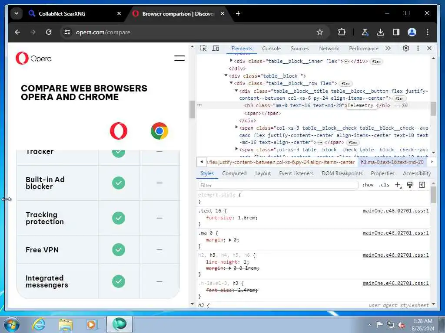The width and height of the screenshot is (445, 333).
Task: Click the Opera logo on the page
Action: (x=34, y=59)
